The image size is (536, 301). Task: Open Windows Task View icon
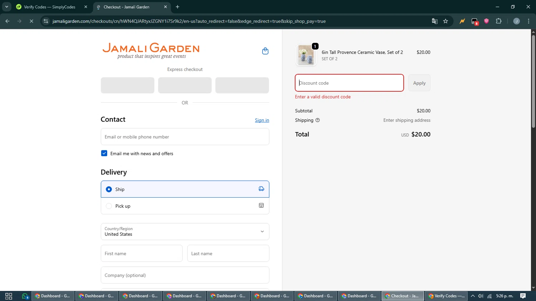[9, 296]
